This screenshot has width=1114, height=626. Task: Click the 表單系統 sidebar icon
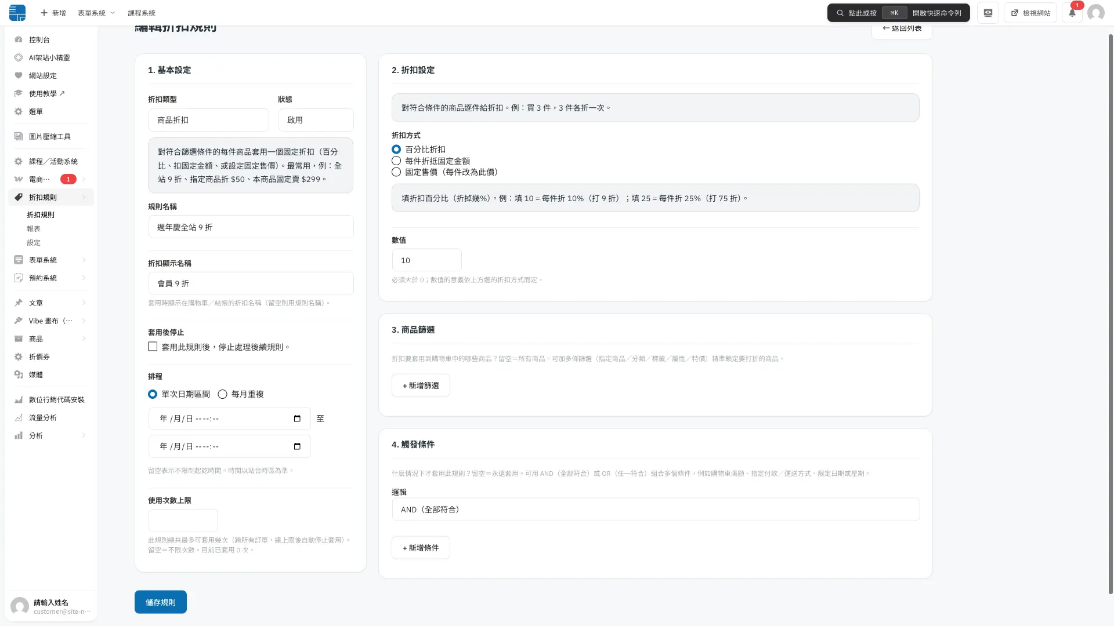pos(19,260)
